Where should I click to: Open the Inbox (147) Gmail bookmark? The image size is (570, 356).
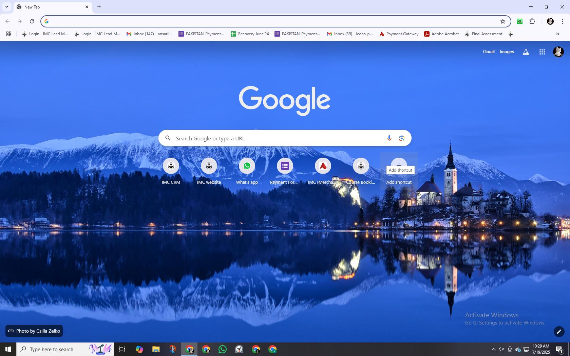149,34
